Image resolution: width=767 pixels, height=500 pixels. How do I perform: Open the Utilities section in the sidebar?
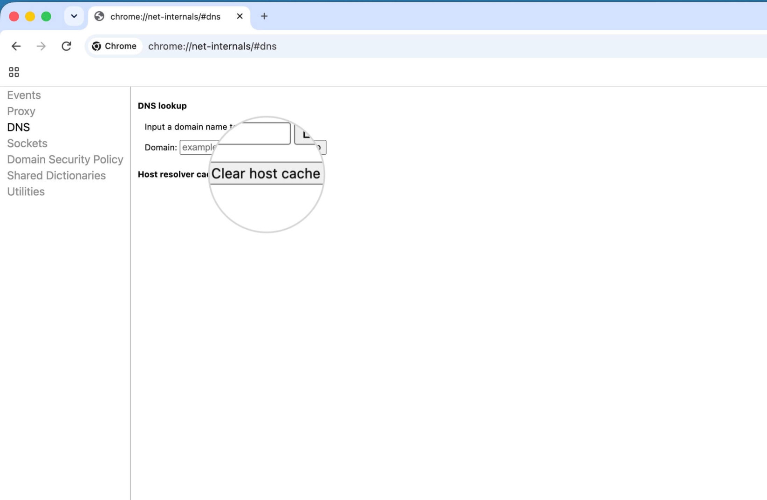[26, 192]
